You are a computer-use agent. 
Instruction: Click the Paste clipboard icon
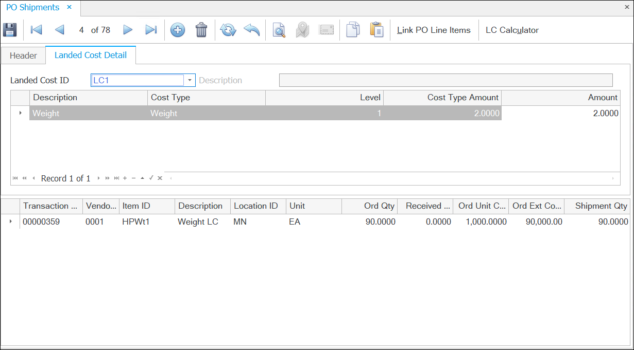tap(376, 30)
